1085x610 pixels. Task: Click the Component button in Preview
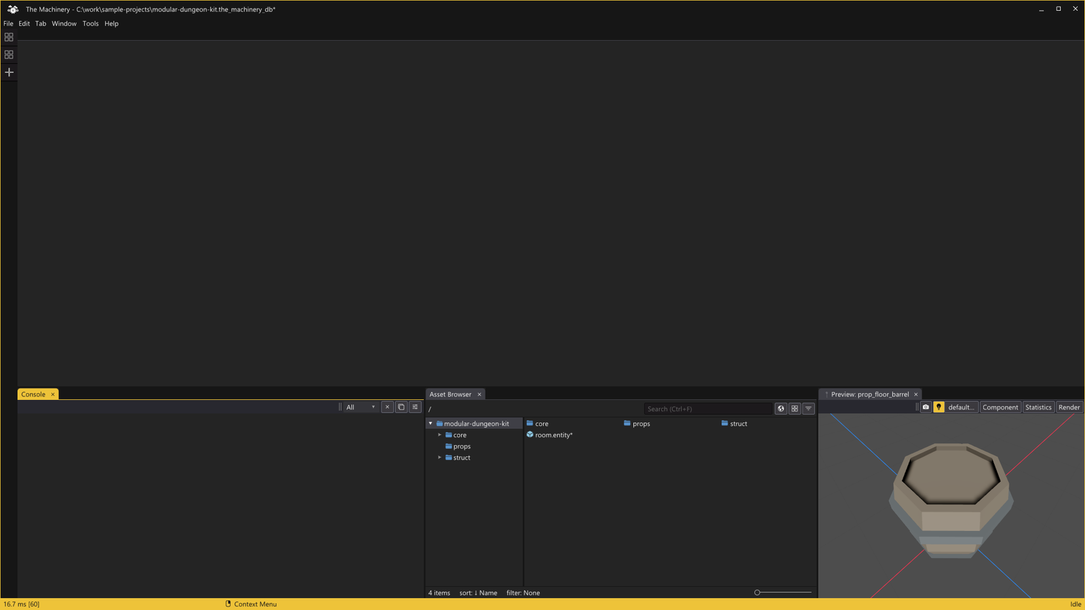pyautogui.click(x=1000, y=407)
